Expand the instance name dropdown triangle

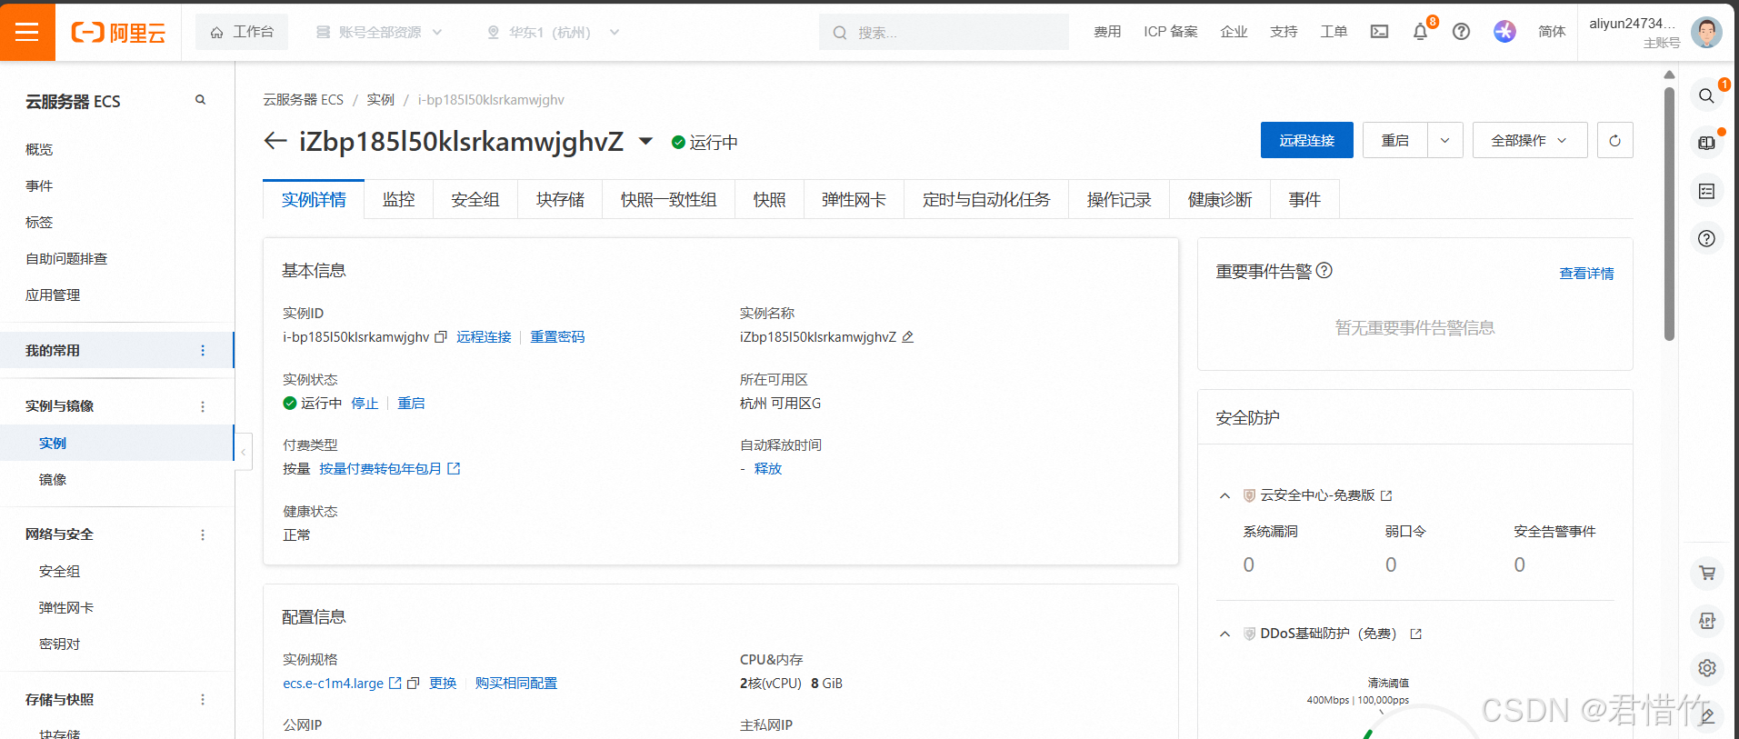pyautogui.click(x=645, y=141)
